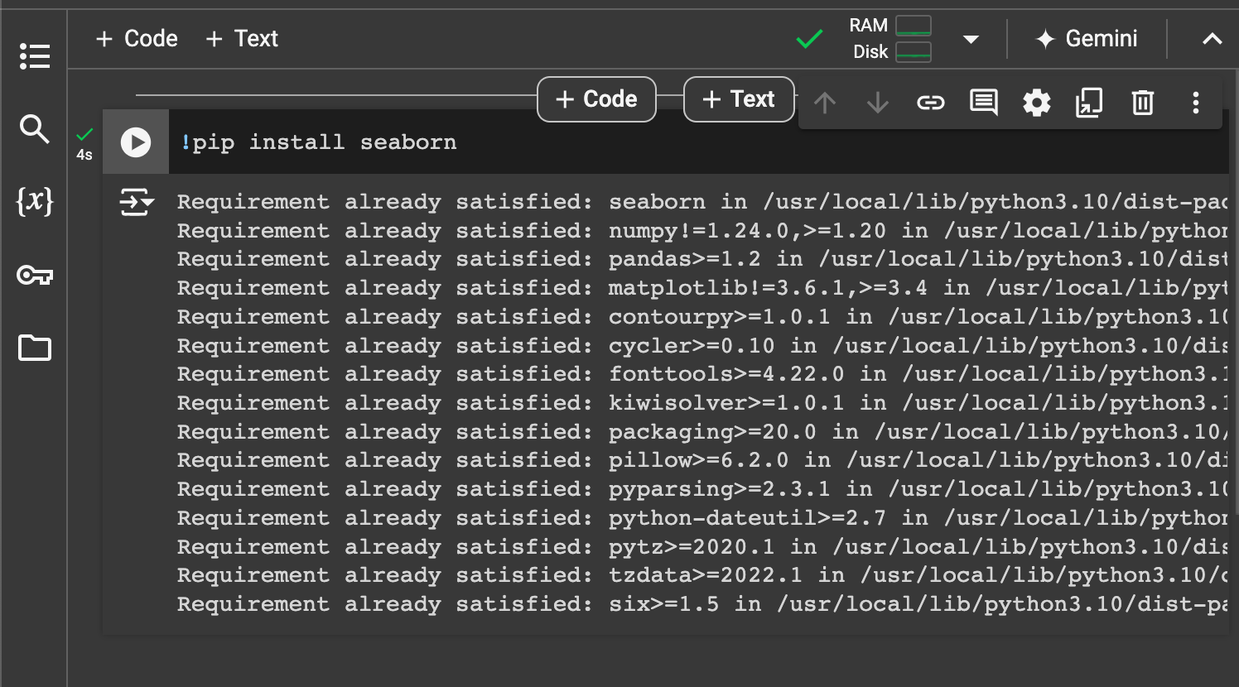
Task: Open editor settings gear
Action: [1037, 103]
